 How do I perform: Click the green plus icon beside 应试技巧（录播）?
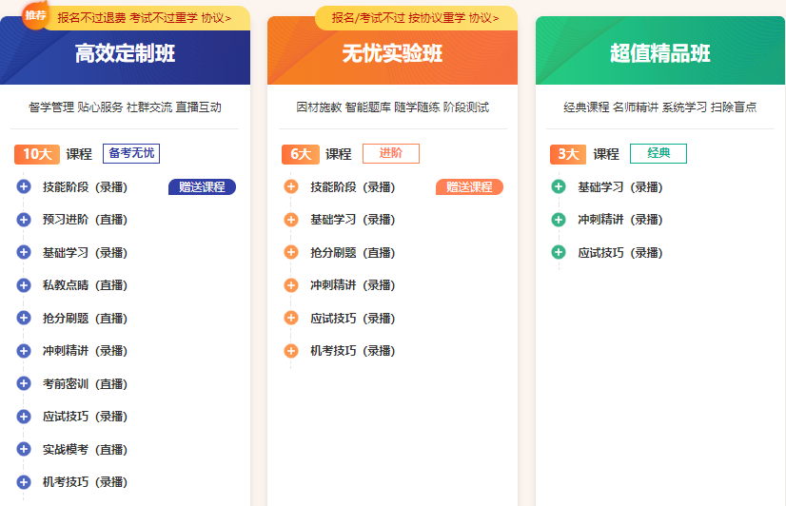click(x=559, y=253)
